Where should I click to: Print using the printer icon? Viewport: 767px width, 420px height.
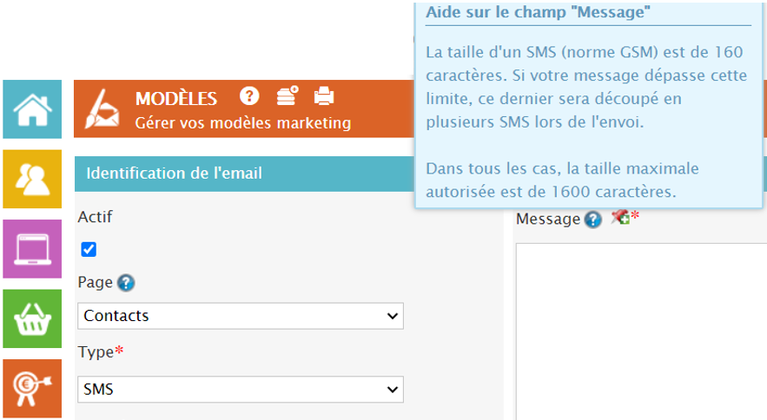[x=324, y=95]
